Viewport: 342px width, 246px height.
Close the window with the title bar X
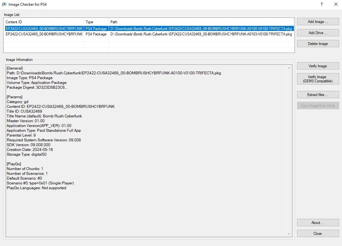coord(336,4)
